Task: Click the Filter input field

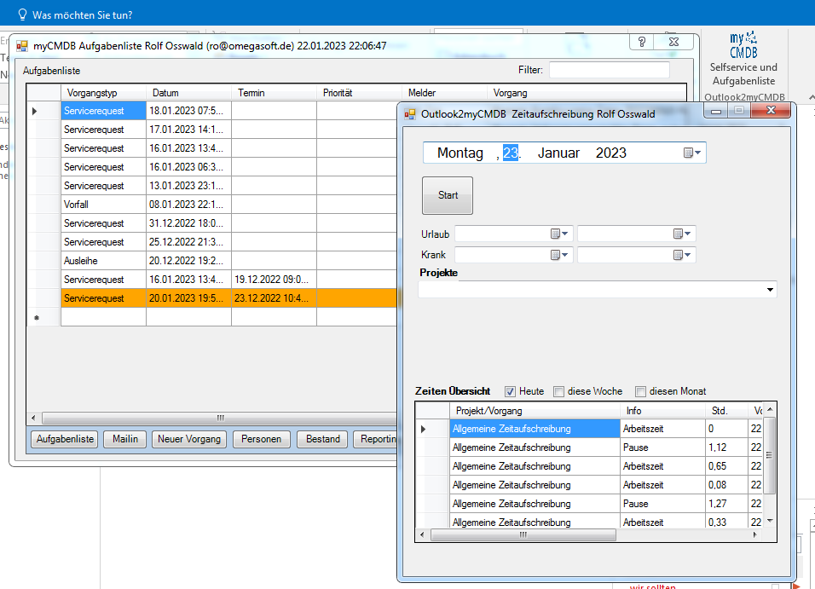Action: 609,70
